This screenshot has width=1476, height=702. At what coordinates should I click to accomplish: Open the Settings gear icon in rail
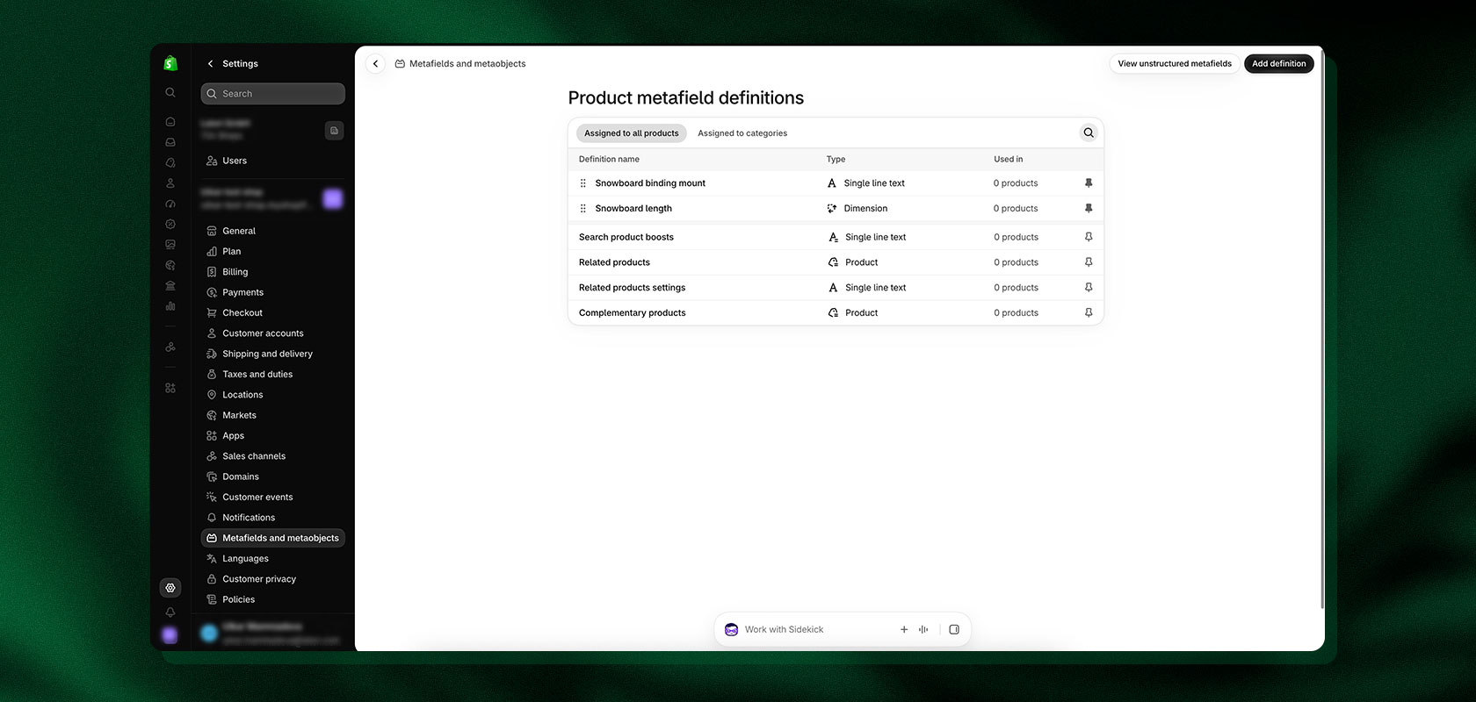[x=170, y=588]
